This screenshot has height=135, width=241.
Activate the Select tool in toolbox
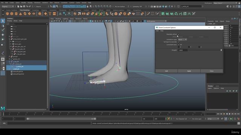pyautogui.click(x=3, y=21)
